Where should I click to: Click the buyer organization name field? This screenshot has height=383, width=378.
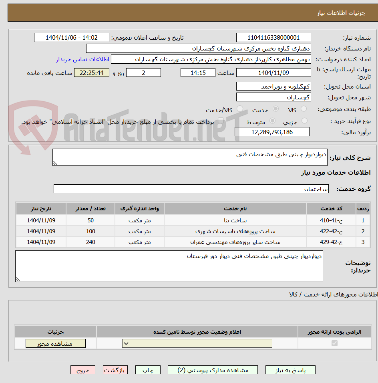(199, 48)
